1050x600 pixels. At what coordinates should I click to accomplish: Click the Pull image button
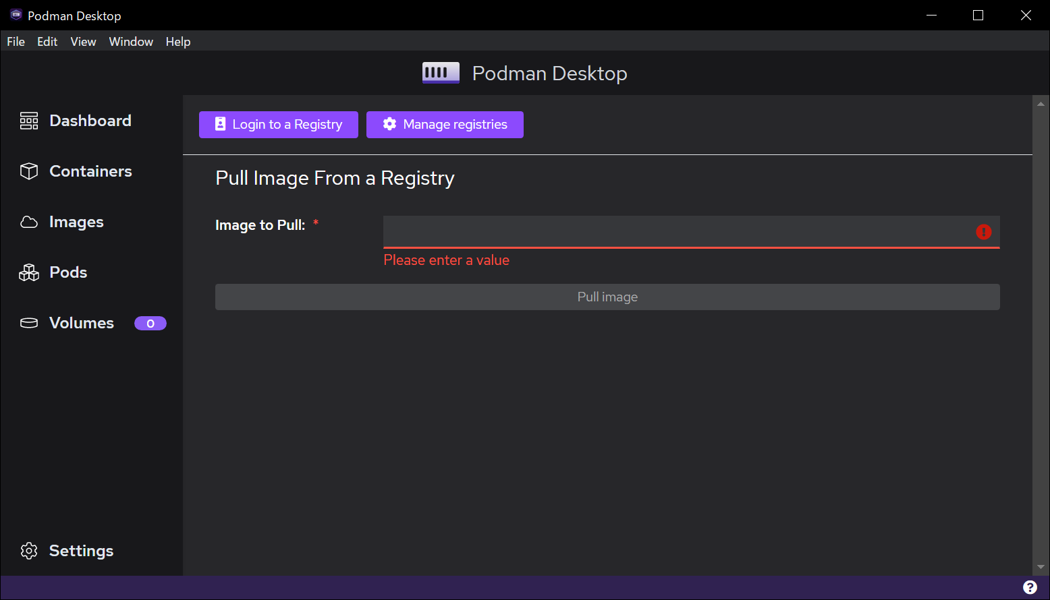click(607, 297)
